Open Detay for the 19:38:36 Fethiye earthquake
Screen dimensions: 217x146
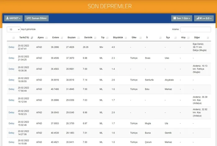(x=11, y=69)
